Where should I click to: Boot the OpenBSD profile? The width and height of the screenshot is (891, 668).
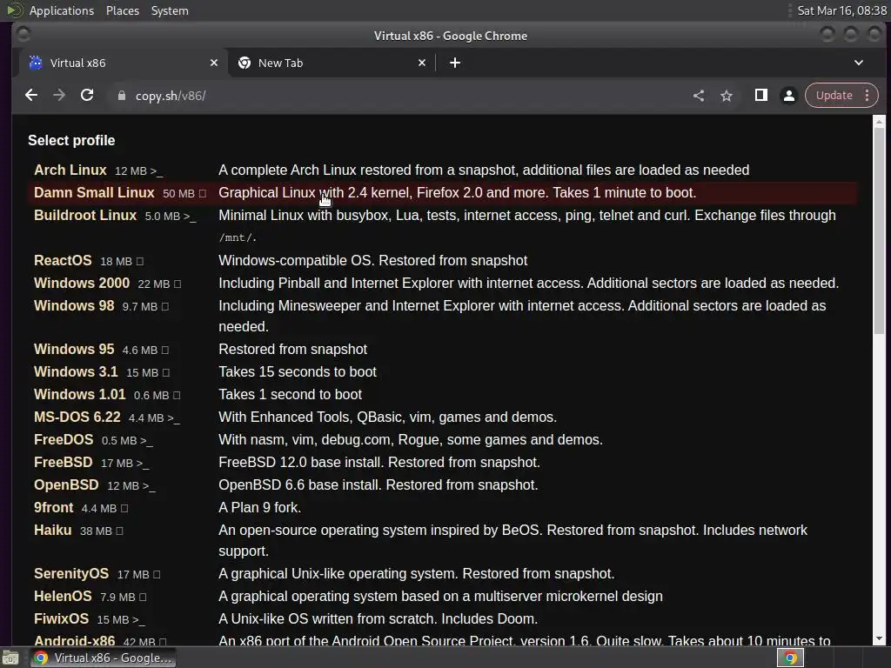[66, 485]
